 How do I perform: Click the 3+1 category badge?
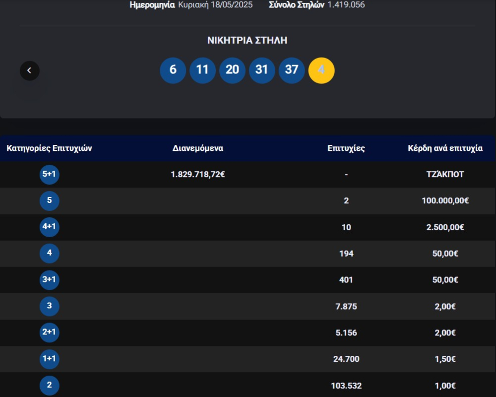pyautogui.click(x=49, y=279)
